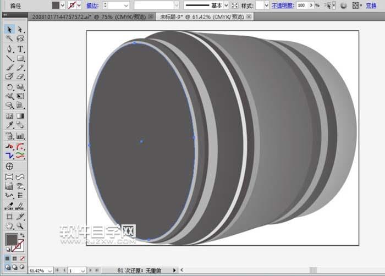Set the paint mode to None
This screenshot has width=385, height=276.
tap(22, 258)
